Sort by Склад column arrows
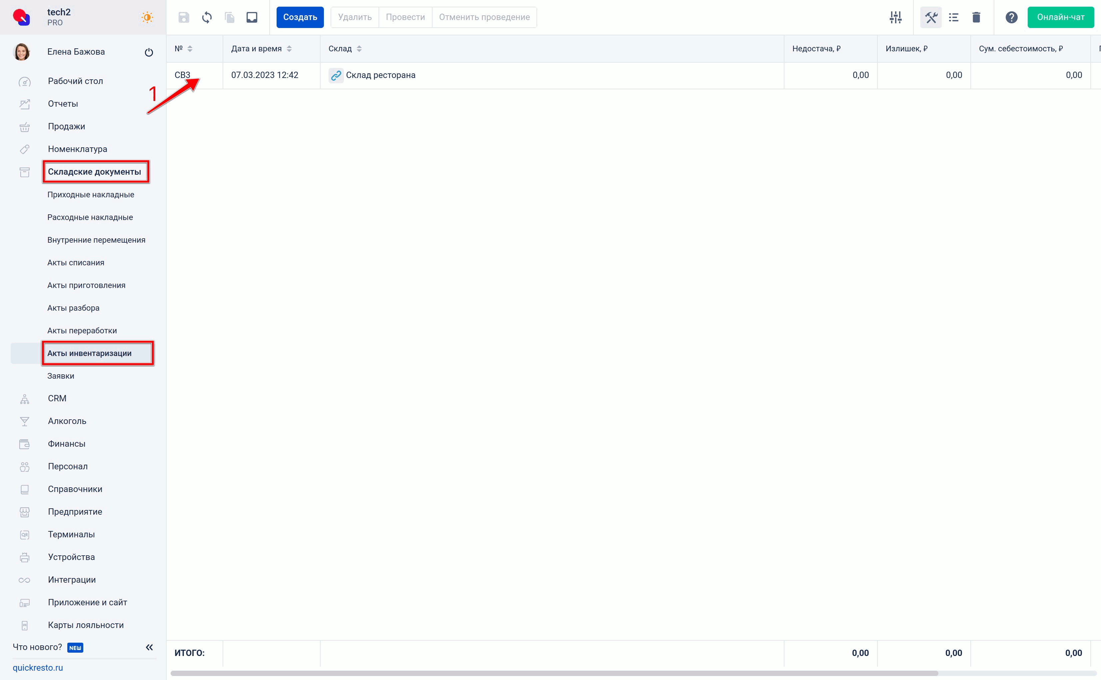This screenshot has width=1101, height=680. [359, 49]
